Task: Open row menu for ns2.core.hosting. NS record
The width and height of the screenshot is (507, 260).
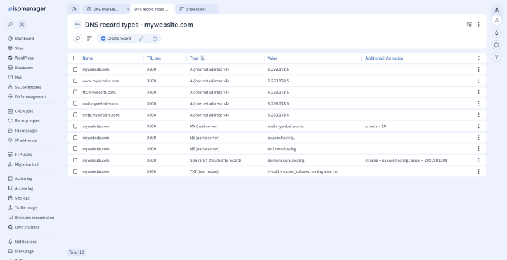Action: (479, 149)
